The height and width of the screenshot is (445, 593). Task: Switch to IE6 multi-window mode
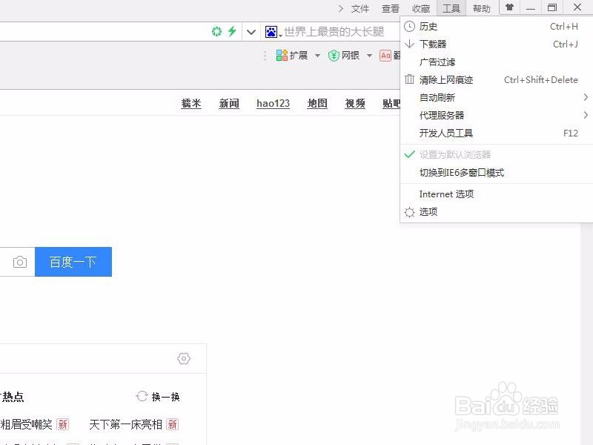click(461, 173)
